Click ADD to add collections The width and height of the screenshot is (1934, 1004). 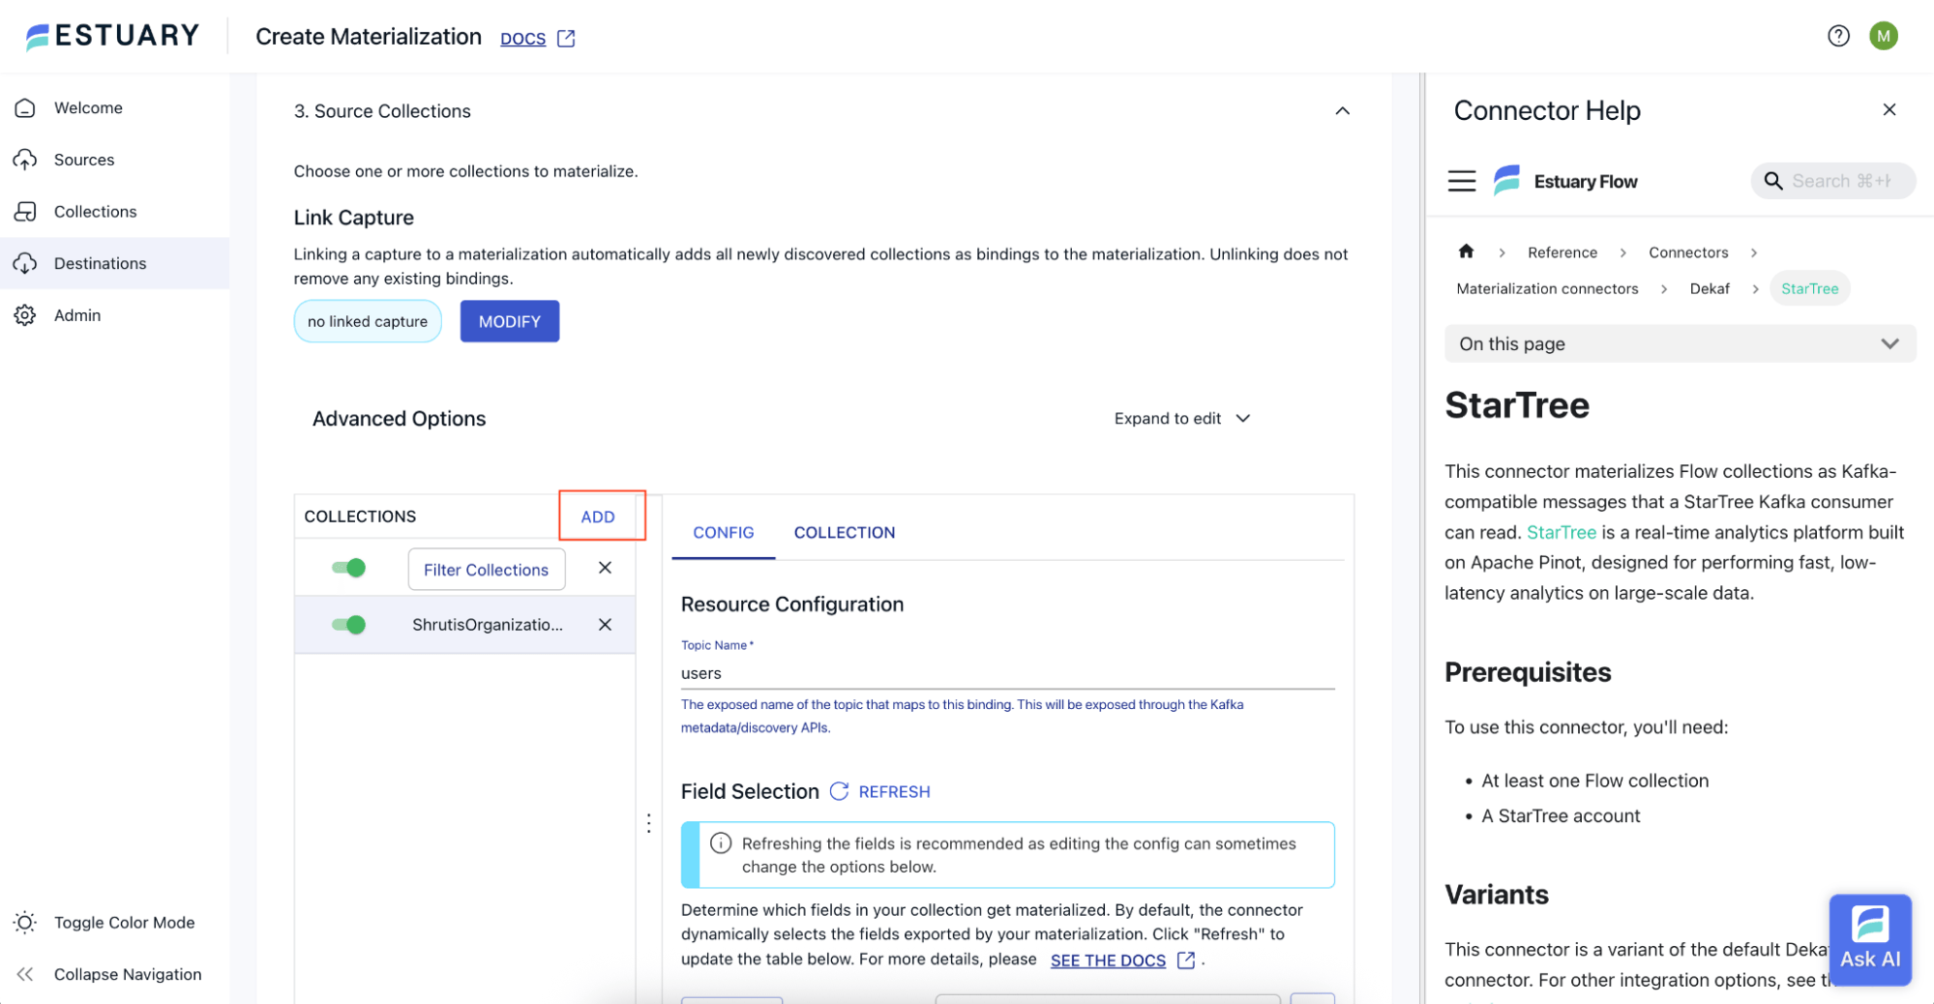point(598,517)
